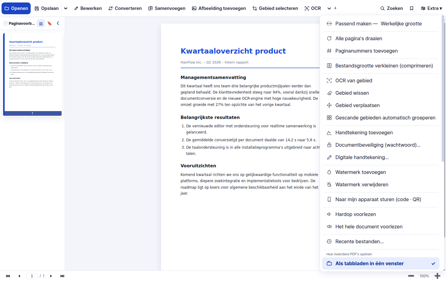Screen dimensions: 446x281
Task: Click the page number input field
Action: pyautogui.click(x=32, y=276)
